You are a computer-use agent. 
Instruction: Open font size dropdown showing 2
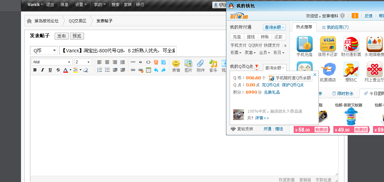pyautogui.click(x=83, y=62)
